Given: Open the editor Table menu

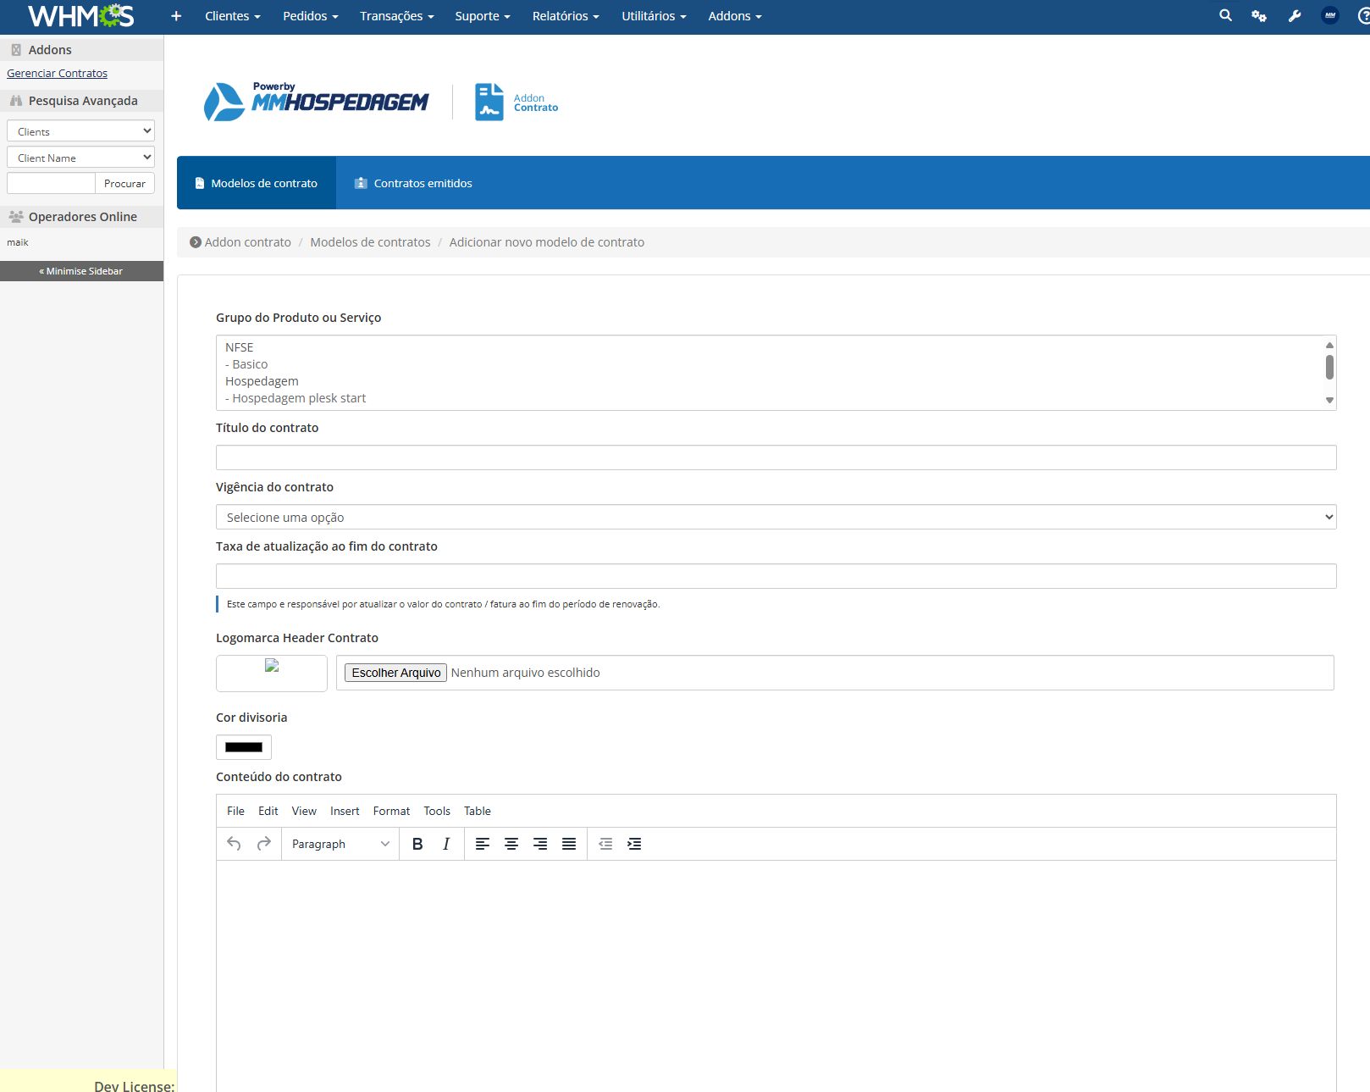Looking at the screenshot, I should click(478, 811).
